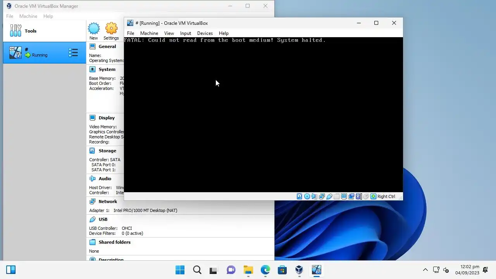Click the recording icon in VM status bar

pos(351,196)
